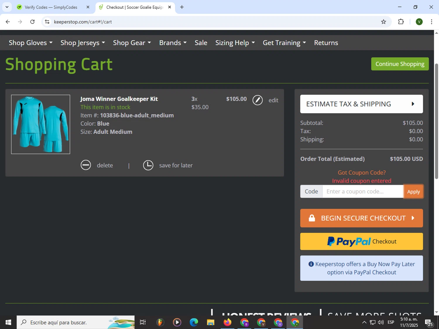Expand Estimate Tax & Shipping section
Viewport: 439px width, 329px height.
click(361, 104)
